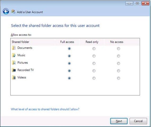Click the Cancel button
Image resolution: width=151 pixels, height=127 pixels.
[138, 121]
